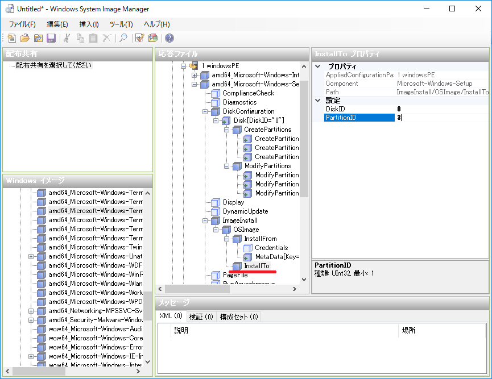Viewport: 492px width, 379px height.
Task: Click the Path property row
Action: click(407, 92)
